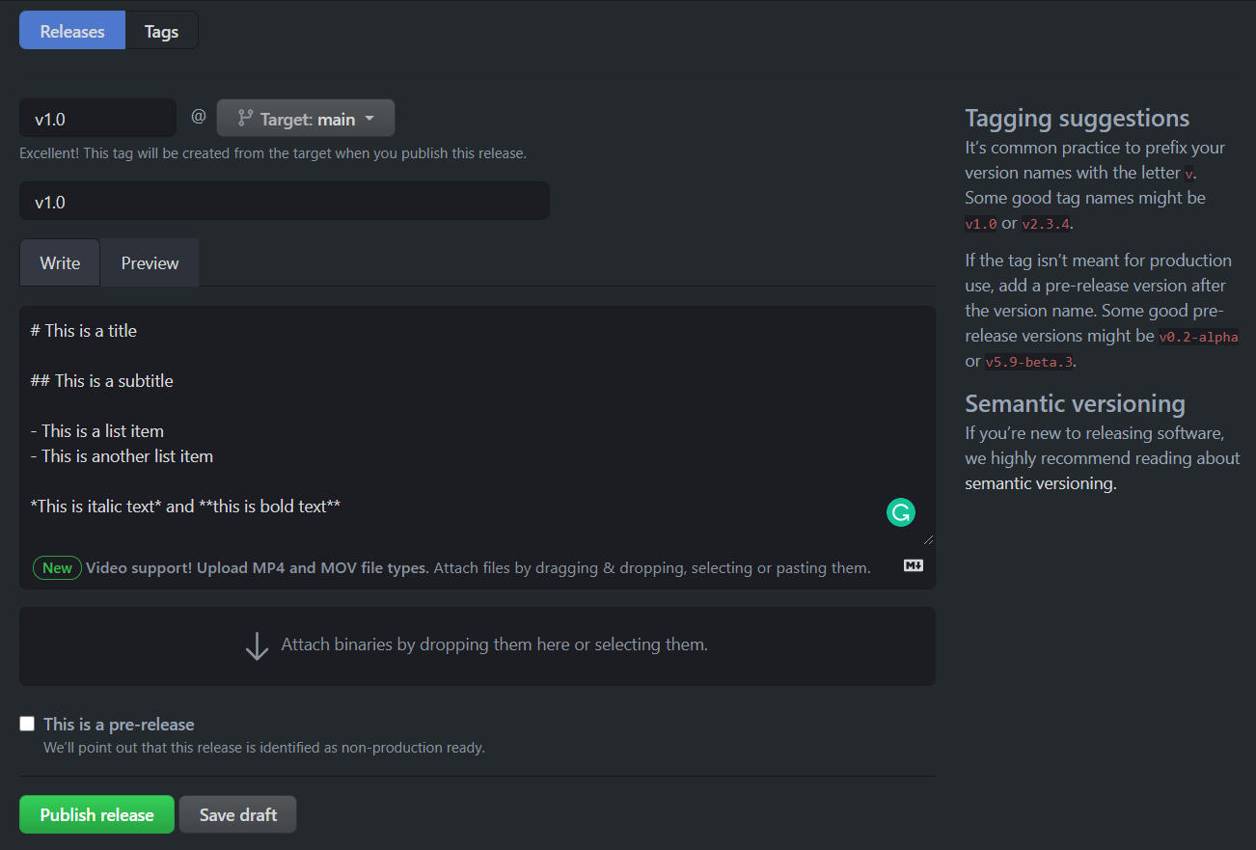Switch to the Write tab
Image resolution: width=1256 pixels, height=850 pixels.
click(60, 262)
